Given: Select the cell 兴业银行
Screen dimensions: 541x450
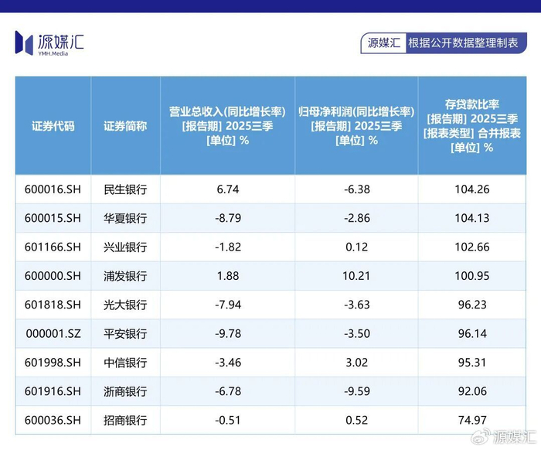Looking at the screenshot, I should coord(125,247).
